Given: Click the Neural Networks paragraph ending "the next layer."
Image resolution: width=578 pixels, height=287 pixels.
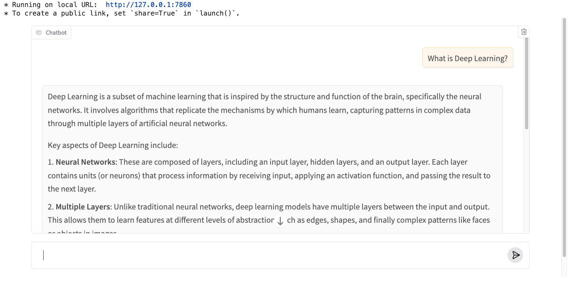Looking at the screenshot, I should click(269, 176).
